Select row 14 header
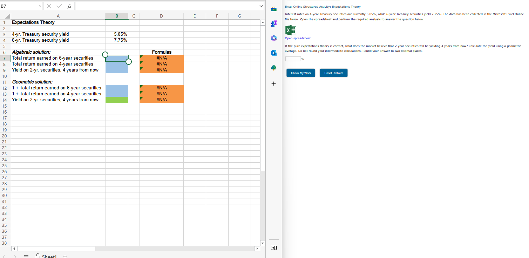This screenshot has height=258, width=529. pyautogui.click(x=5, y=100)
